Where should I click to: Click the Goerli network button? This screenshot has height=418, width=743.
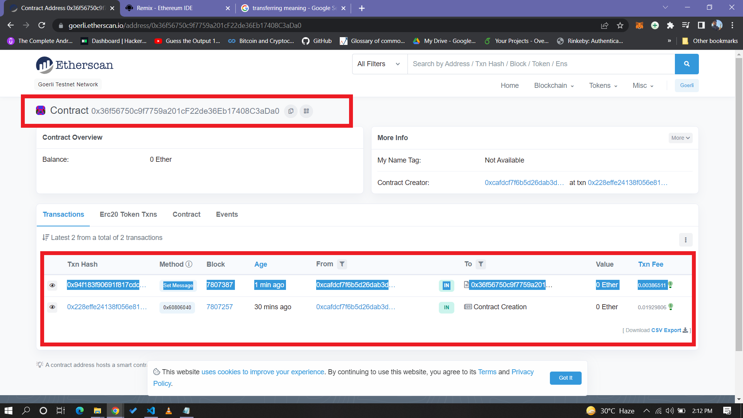tap(687, 86)
